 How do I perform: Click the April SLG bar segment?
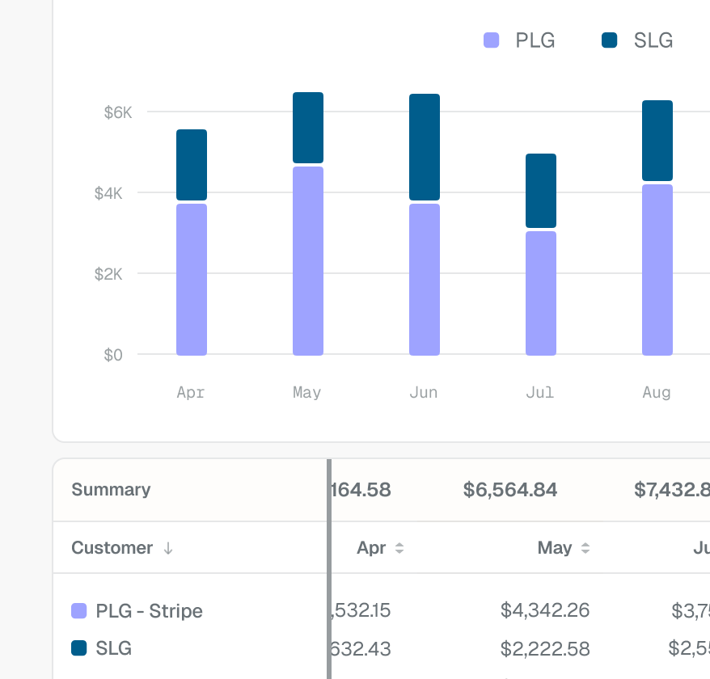[x=192, y=165]
